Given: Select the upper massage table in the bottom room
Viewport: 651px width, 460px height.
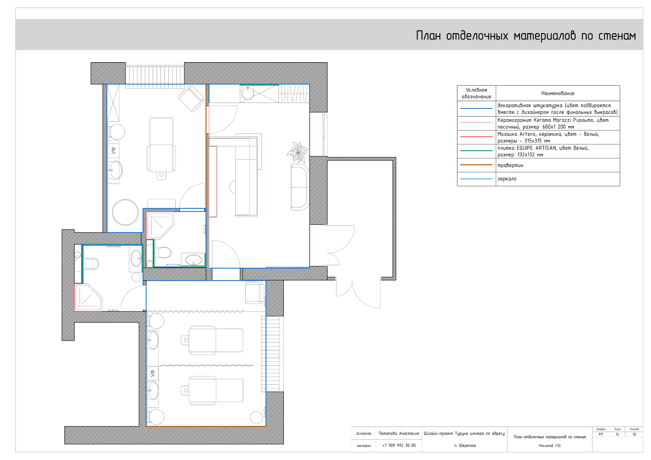Looking at the screenshot, I should pos(215,340).
